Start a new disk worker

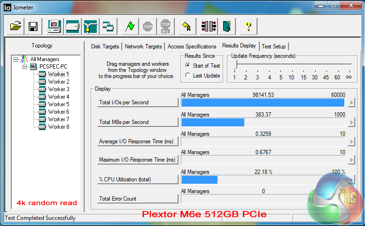tap(72, 26)
